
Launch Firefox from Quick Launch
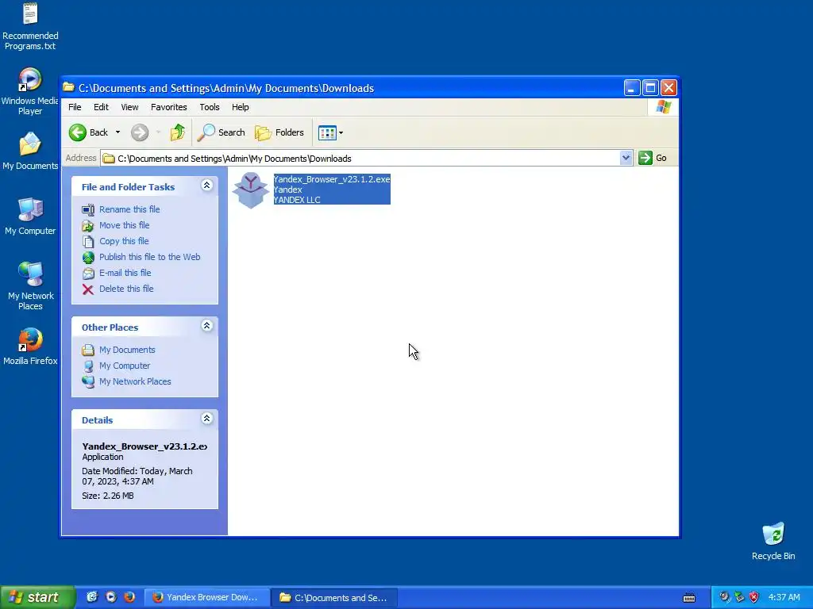(x=129, y=597)
